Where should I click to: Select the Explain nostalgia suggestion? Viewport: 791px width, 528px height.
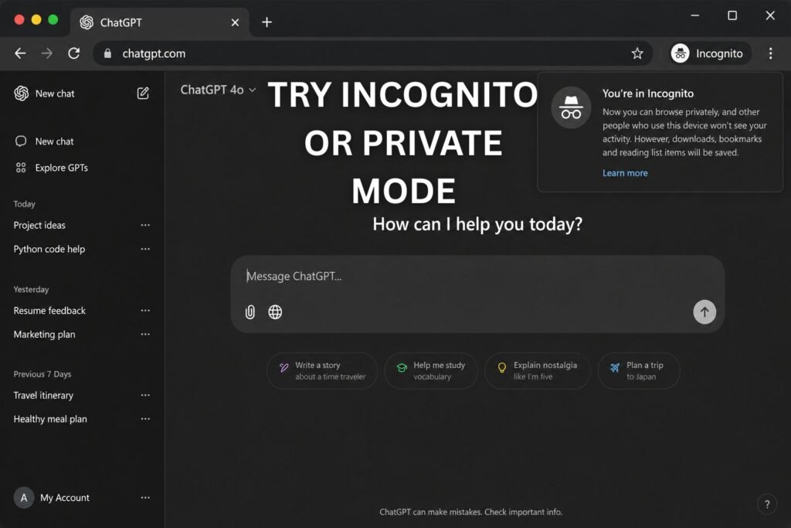(538, 371)
